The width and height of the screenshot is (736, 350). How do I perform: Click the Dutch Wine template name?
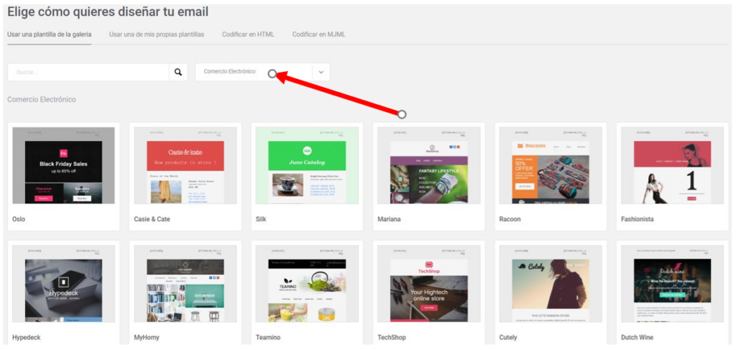637,337
